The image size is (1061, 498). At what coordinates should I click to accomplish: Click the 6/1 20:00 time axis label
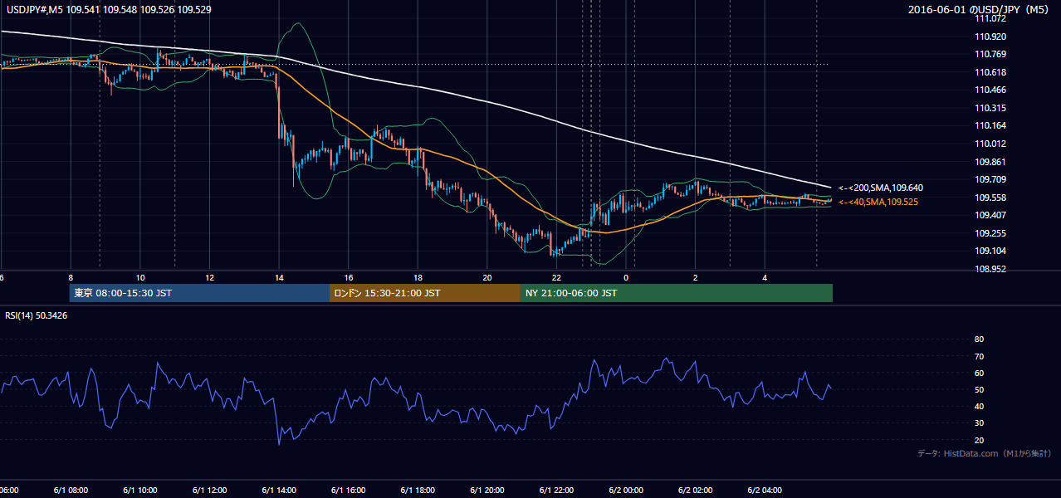487,491
